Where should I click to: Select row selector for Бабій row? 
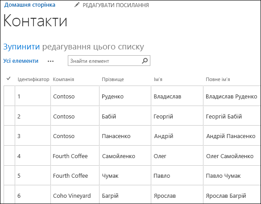point(9,116)
